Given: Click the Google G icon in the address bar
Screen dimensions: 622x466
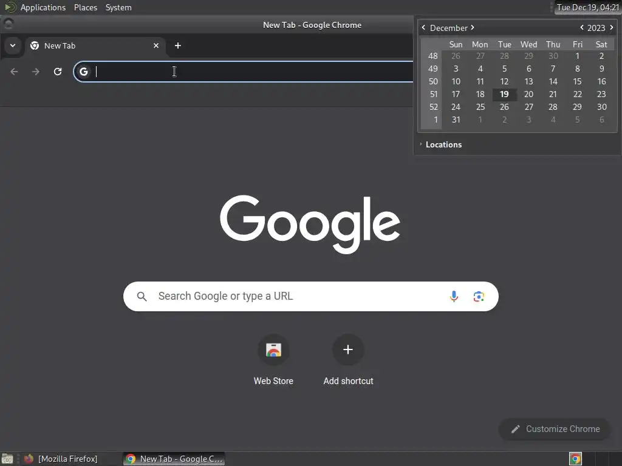Looking at the screenshot, I should [x=84, y=72].
